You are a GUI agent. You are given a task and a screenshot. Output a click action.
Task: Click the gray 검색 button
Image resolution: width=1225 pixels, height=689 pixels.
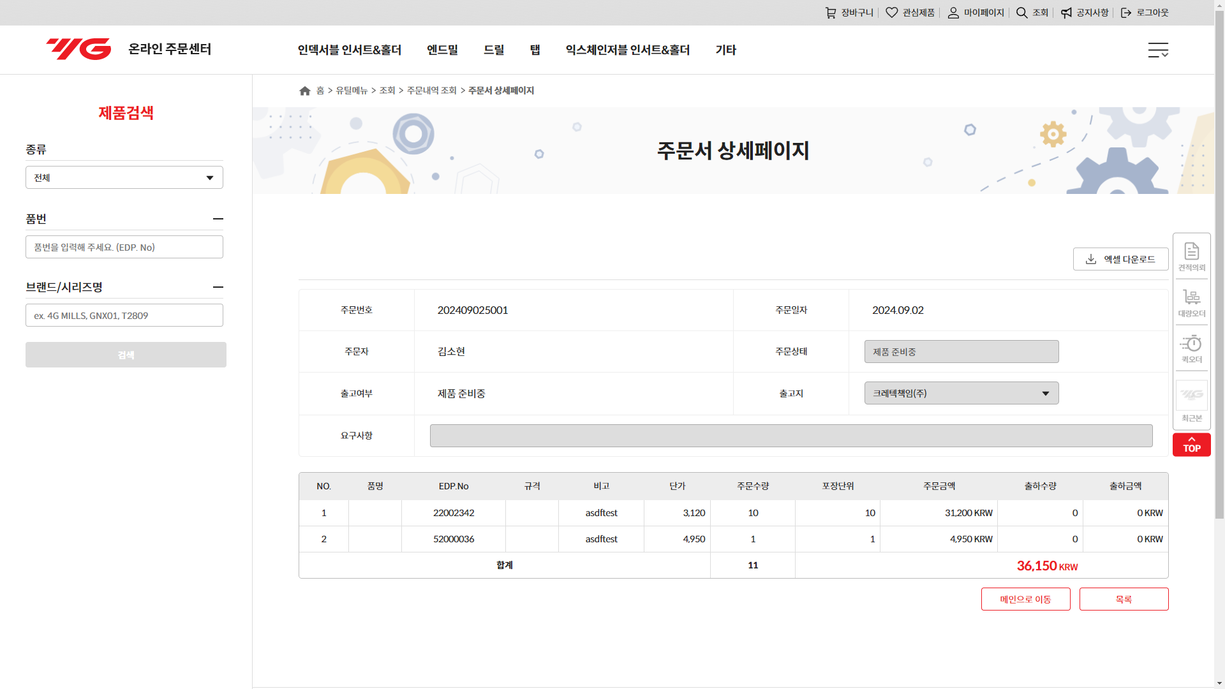click(x=126, y=355)
